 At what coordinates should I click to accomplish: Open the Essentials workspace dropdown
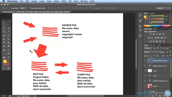click(x=163, y=8)
